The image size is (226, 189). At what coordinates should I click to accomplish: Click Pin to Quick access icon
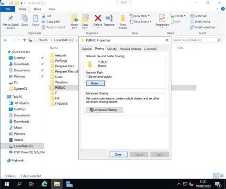coord(10,18)
